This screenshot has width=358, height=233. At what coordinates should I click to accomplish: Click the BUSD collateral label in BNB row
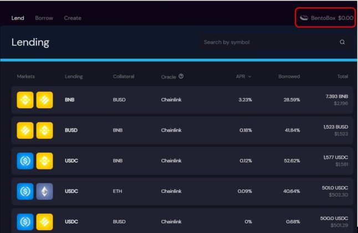119,100
